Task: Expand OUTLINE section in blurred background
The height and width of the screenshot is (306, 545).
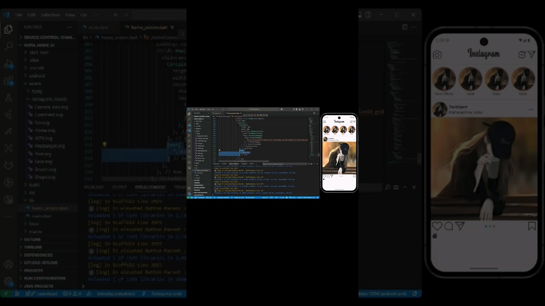Action: coord(48,239)
